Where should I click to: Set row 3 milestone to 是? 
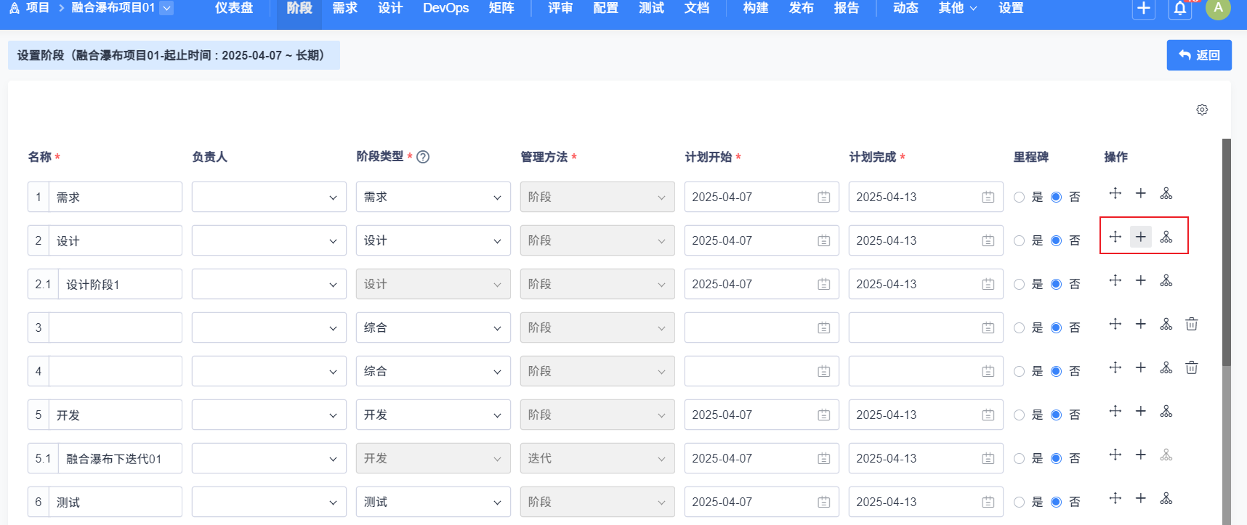1019,327
